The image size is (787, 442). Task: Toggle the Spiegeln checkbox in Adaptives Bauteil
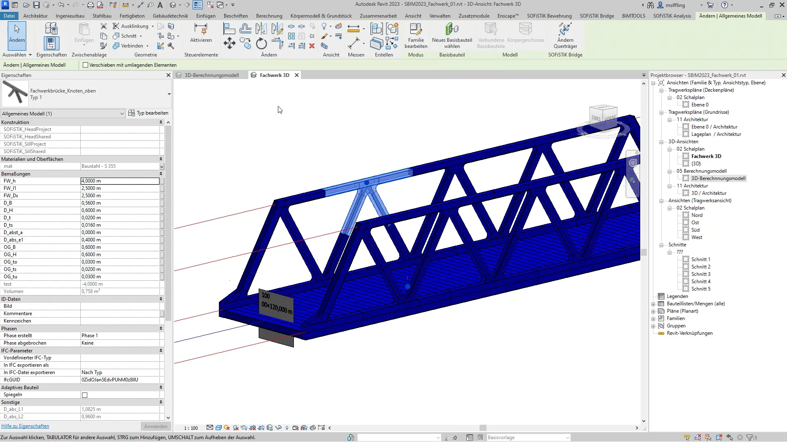coord(85,395)
